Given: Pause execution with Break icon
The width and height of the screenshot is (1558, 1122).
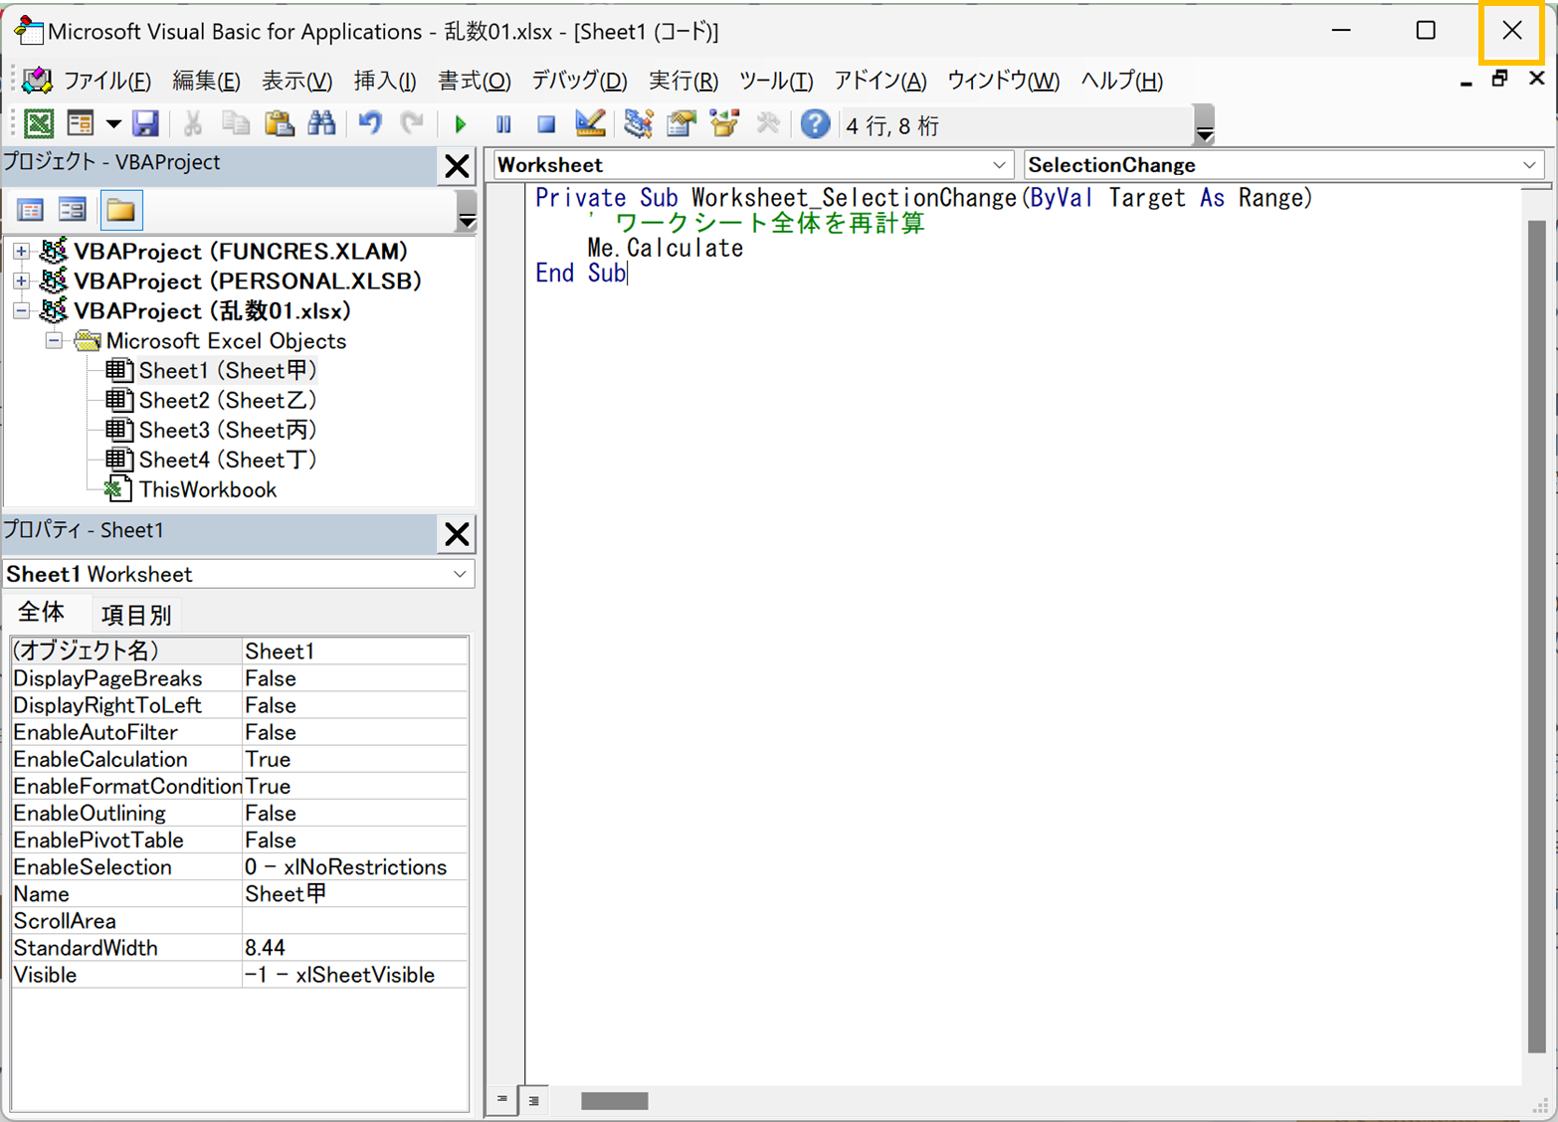Looking at the screenshot, I should point(503,124).
